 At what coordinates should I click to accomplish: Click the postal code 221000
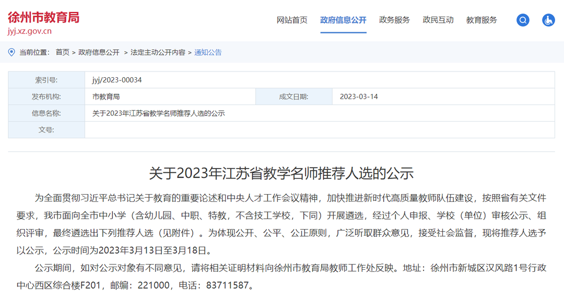tap(154, 285)
